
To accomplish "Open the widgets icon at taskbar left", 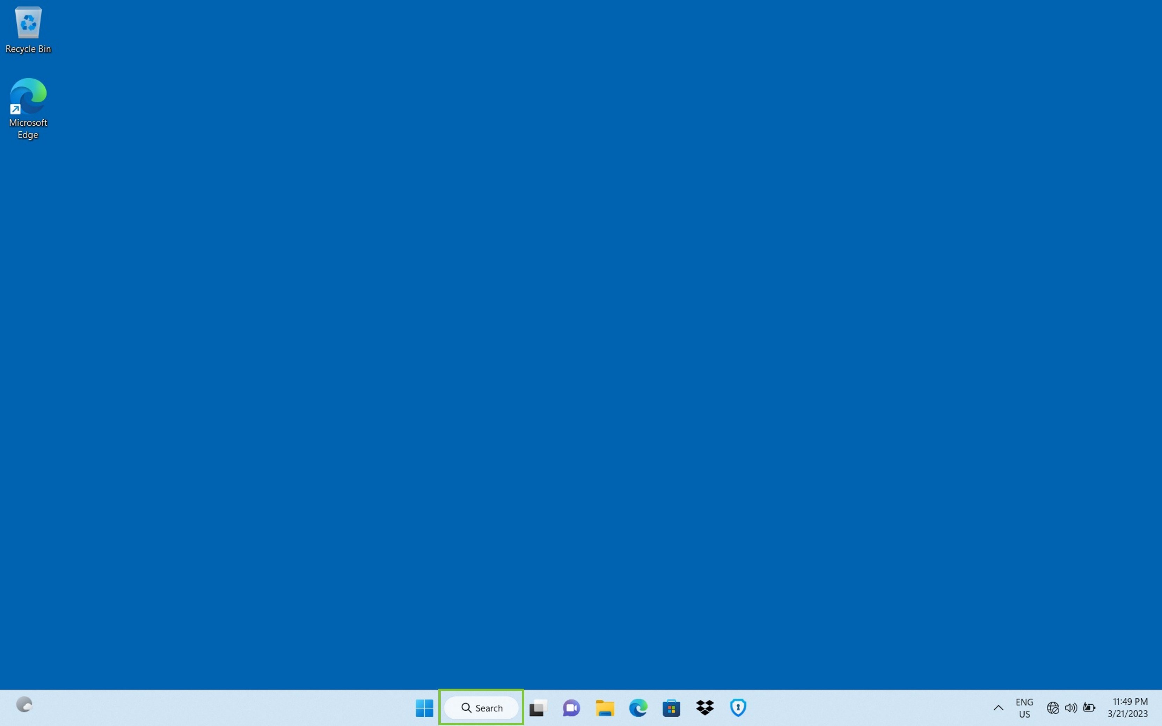I will (24, 705).
